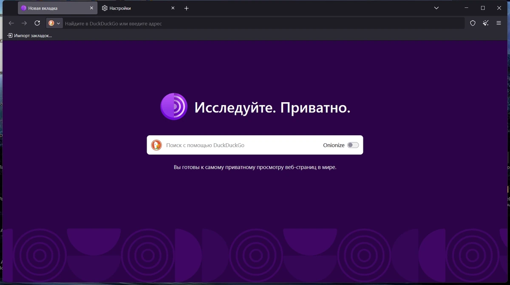Click the Новая вкладка tab onion favicon

pos(24,8)
